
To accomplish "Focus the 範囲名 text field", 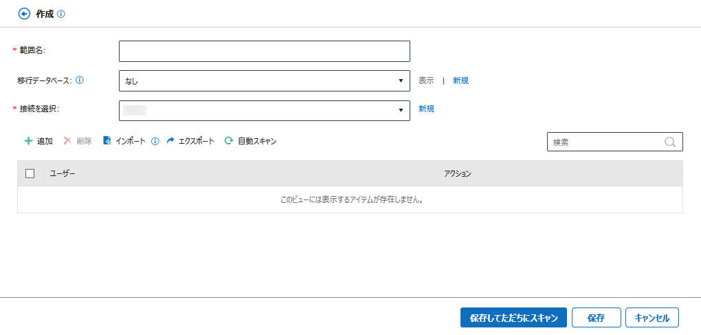I will pyautogui.click(x=264, y=51).
